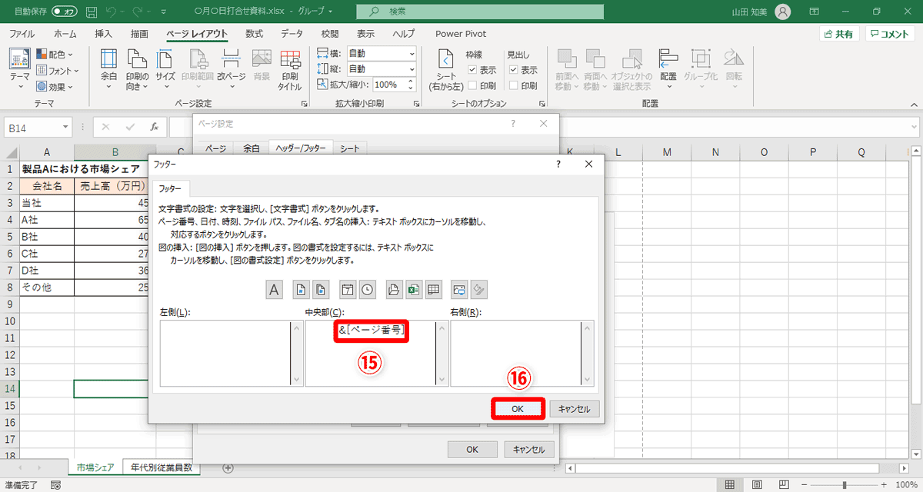
Task: Insert a picture into the footer
Action: pyautogui.click(x=459, y=290)
